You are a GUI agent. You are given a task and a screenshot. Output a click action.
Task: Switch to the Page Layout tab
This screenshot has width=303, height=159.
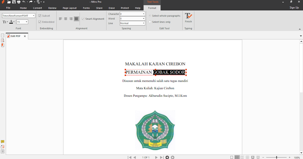70,8
